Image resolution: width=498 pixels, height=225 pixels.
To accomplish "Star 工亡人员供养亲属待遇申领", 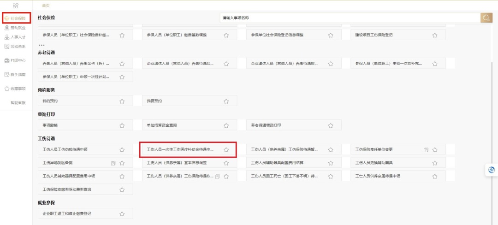I will coord(435,177).
